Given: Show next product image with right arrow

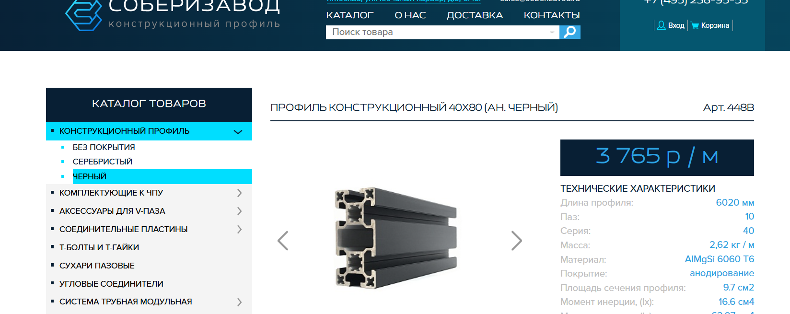Looking at the screenshot, I should pyautogui.click(x=516, y=241).
